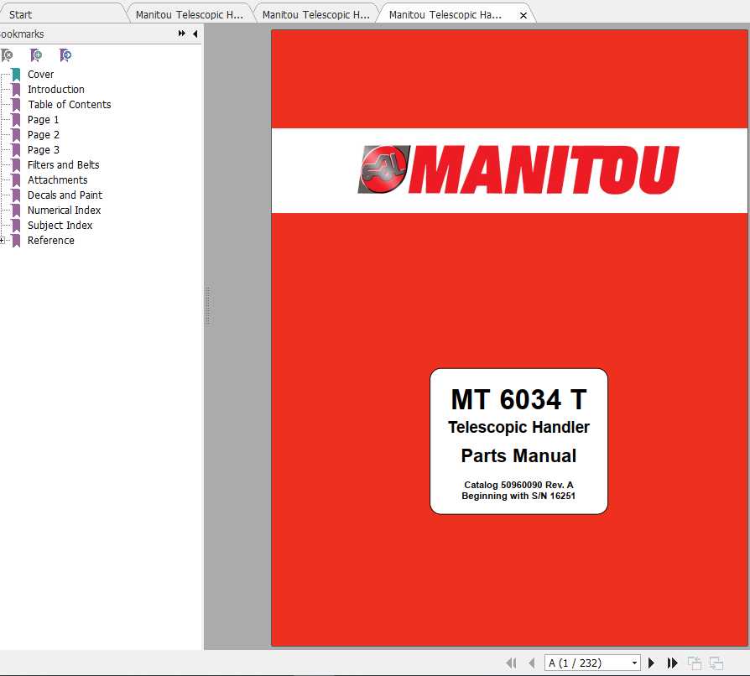This screenshot has height=676, width=750.
Task: Collapse the Bookmarks panel with the arrow
Action: pyautogui.click(x=195, y=34)
